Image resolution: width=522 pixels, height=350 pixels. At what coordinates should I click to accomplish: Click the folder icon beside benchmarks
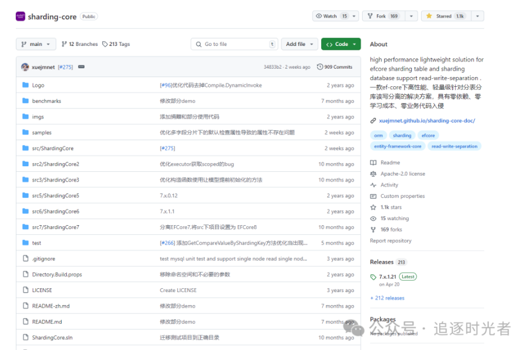tap(26, 100)
